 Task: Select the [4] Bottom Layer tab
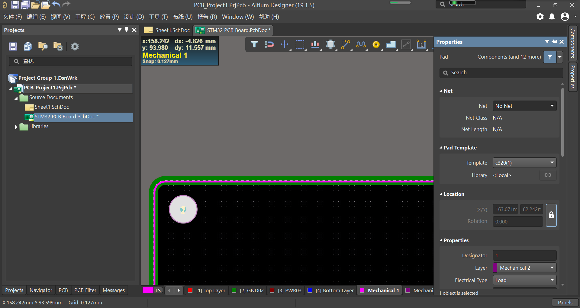330,290
